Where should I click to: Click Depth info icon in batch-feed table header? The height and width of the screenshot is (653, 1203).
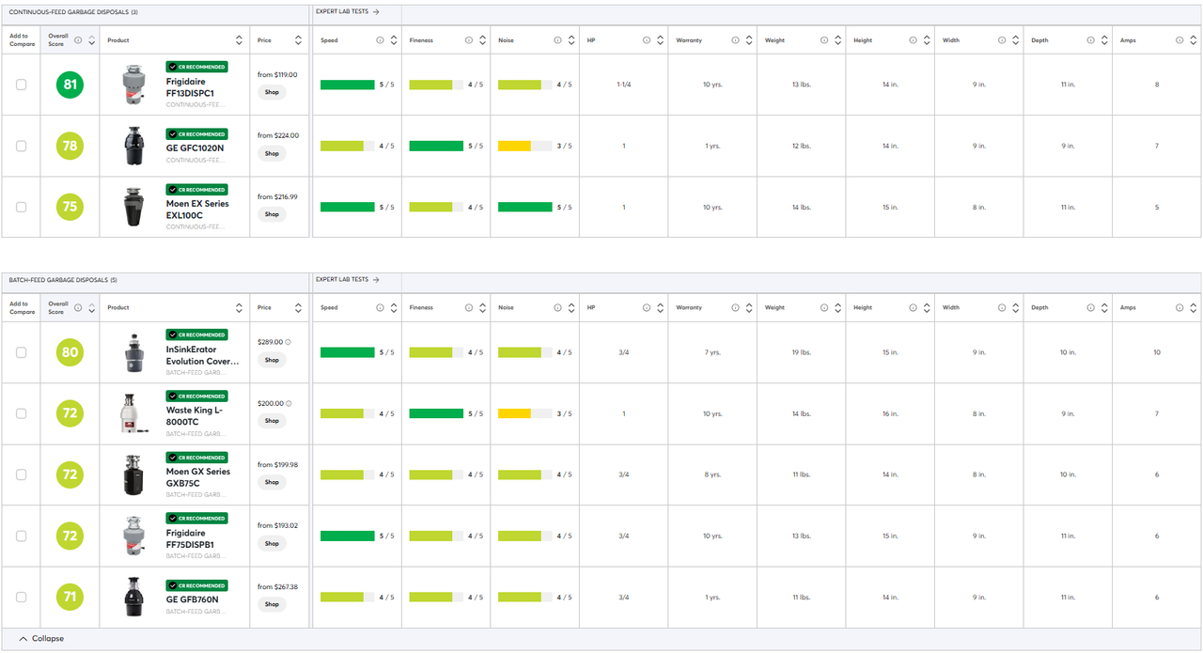click(1090, 307)
